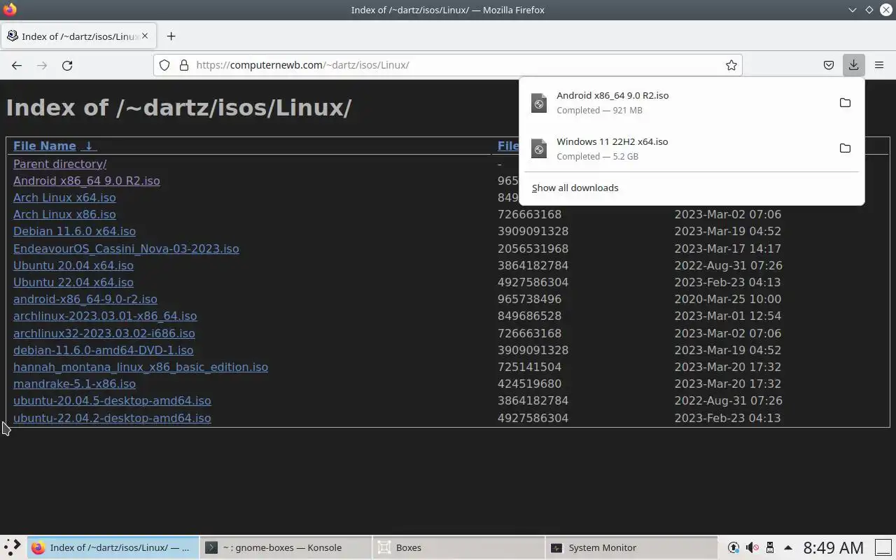Click the system updates tray icon
The image size is (896, 560).
[734, 547]
